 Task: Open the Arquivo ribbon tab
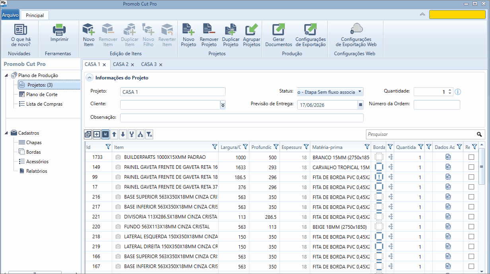click(10, 15)
